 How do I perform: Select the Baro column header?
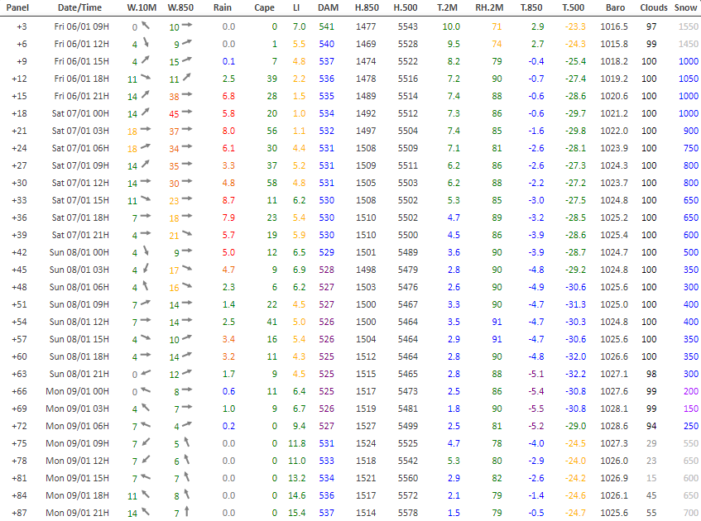click(x=616, y=7)
